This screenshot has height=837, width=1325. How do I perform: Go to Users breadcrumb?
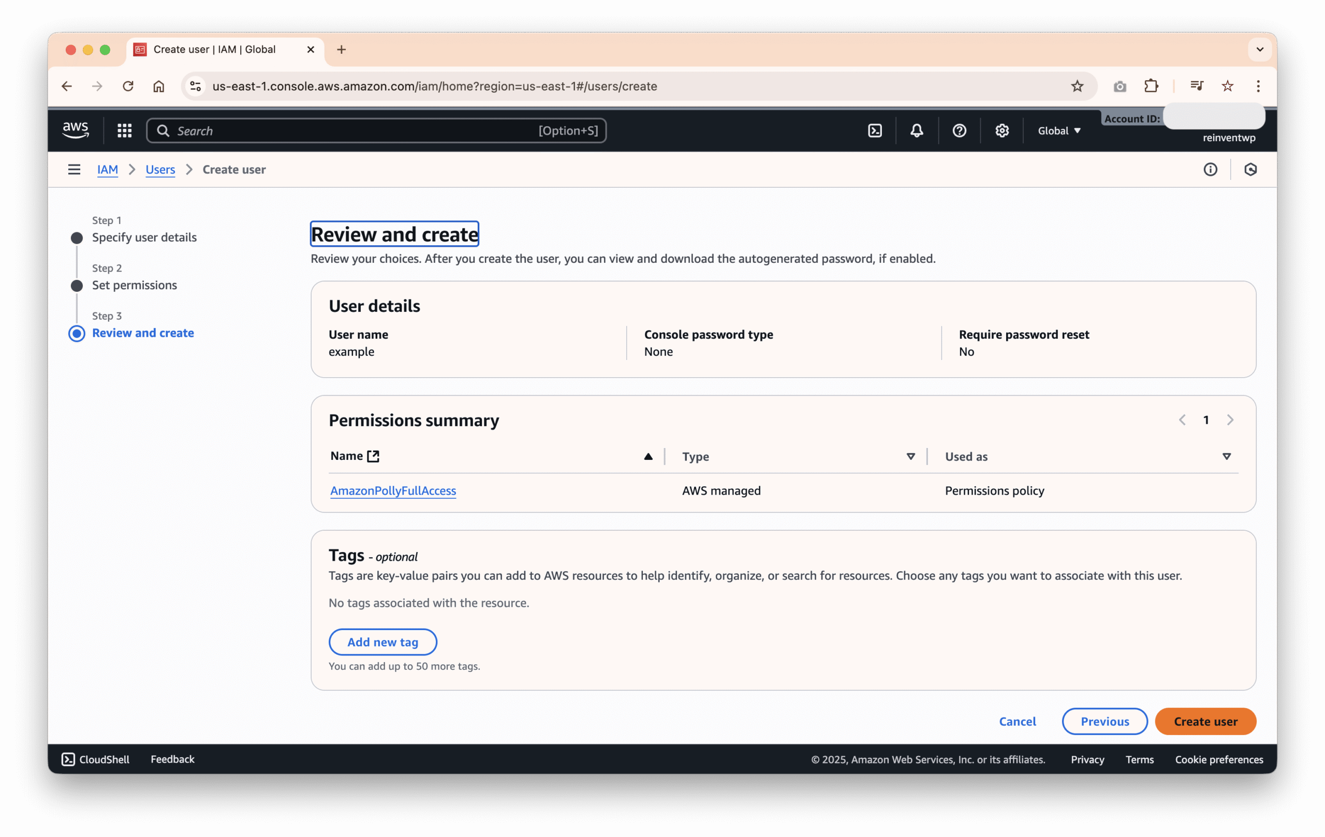click(x=160, y=169)
